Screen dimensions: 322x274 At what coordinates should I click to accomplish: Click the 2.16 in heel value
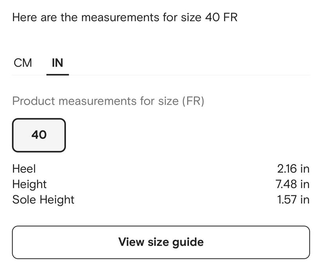click(293, 169)
